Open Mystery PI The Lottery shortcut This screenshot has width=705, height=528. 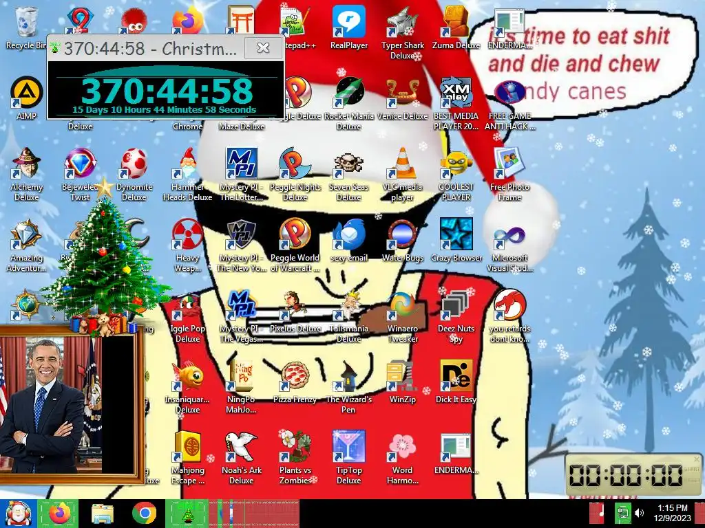click(242, 173)
